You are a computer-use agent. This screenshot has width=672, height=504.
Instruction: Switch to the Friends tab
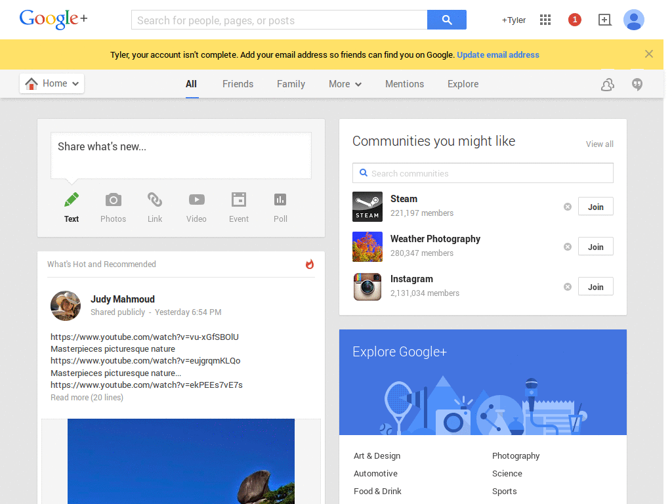238,84
